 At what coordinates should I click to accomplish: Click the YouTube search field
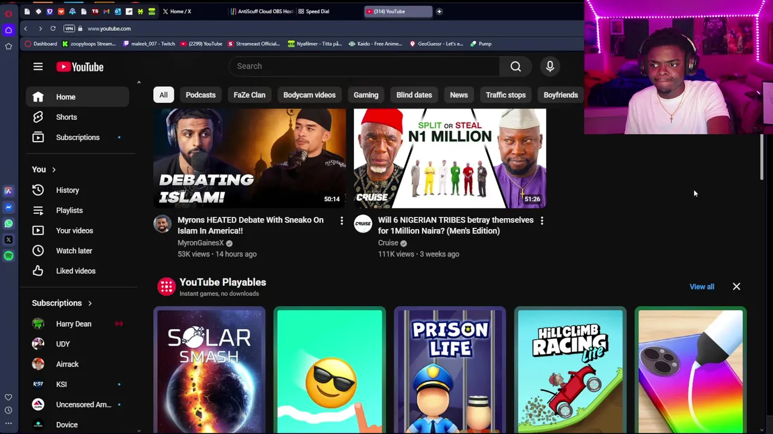pyautogui.click(x=364, y=66)
